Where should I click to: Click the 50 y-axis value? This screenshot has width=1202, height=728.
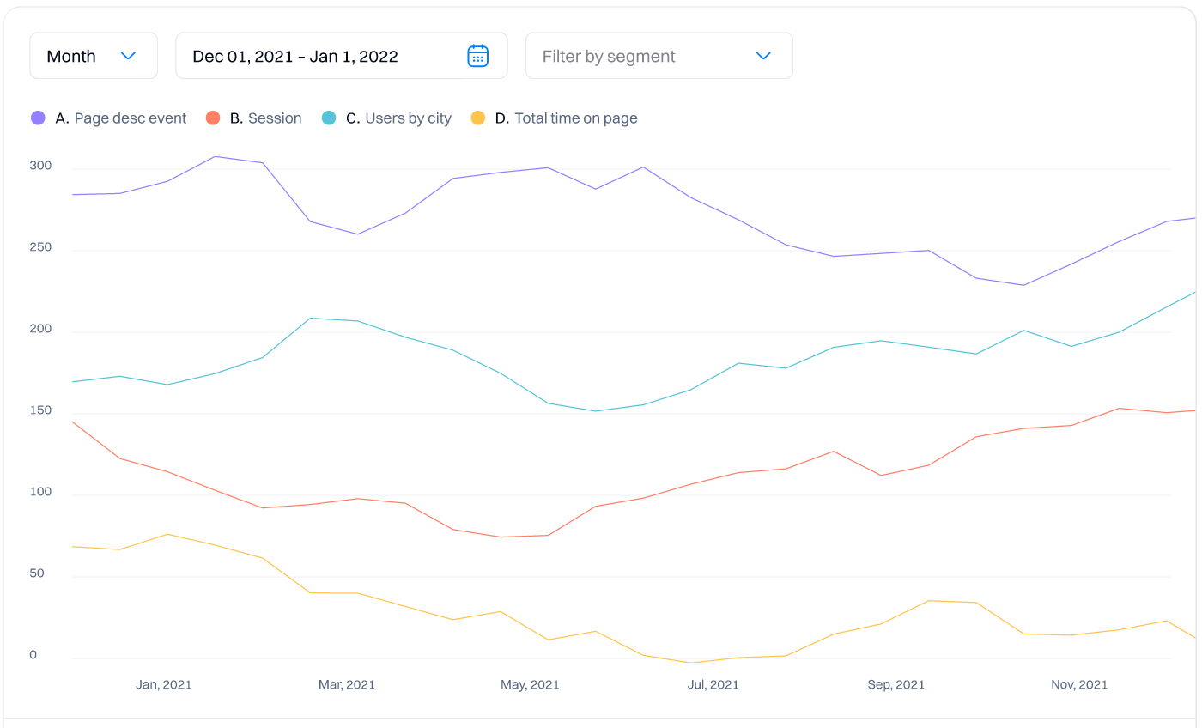[37, 573]
